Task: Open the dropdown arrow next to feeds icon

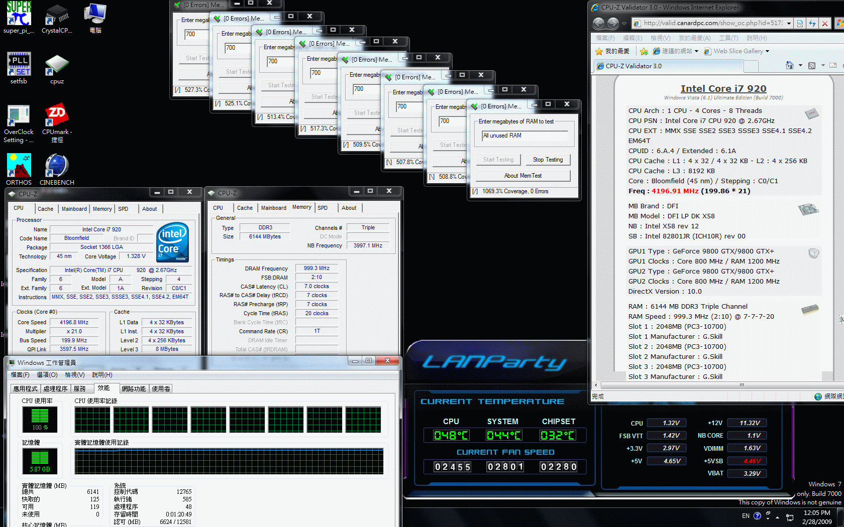Action: pos(823,65)
